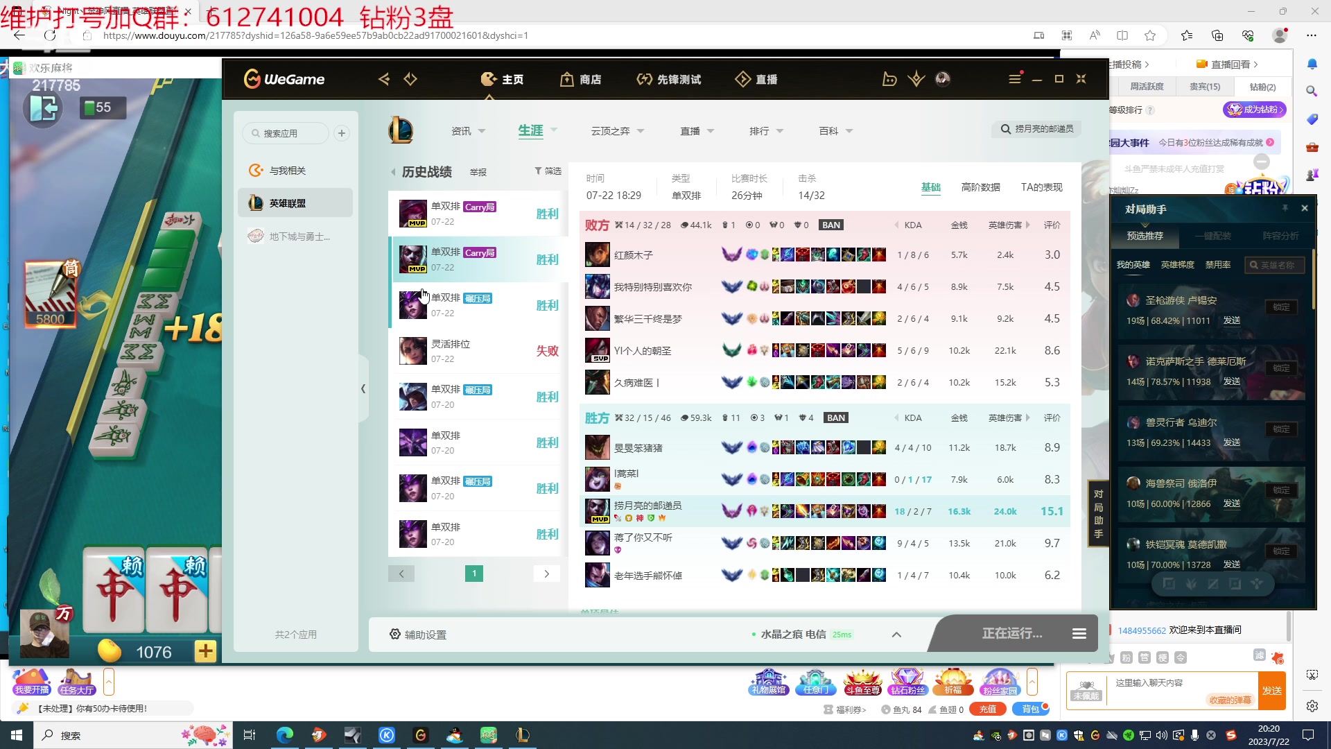Lock champion 诺克萨斯之手 德莱厄斯
Image resolution: width=1331 pixels, height=749 pixels.
pyautogui.click(x=1280, y=368)
